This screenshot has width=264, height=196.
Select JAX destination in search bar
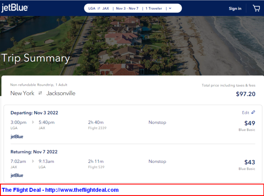tap(106, 8)
